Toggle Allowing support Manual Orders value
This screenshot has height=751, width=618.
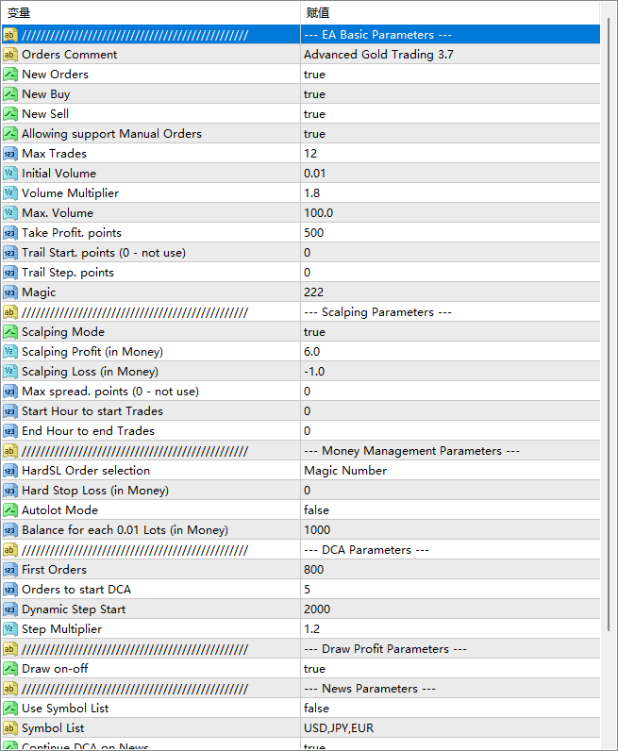[450, 134]
